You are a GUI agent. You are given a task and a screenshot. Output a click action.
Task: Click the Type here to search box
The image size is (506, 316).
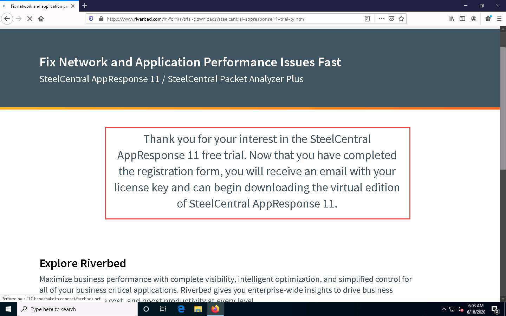tap(77, 309)
